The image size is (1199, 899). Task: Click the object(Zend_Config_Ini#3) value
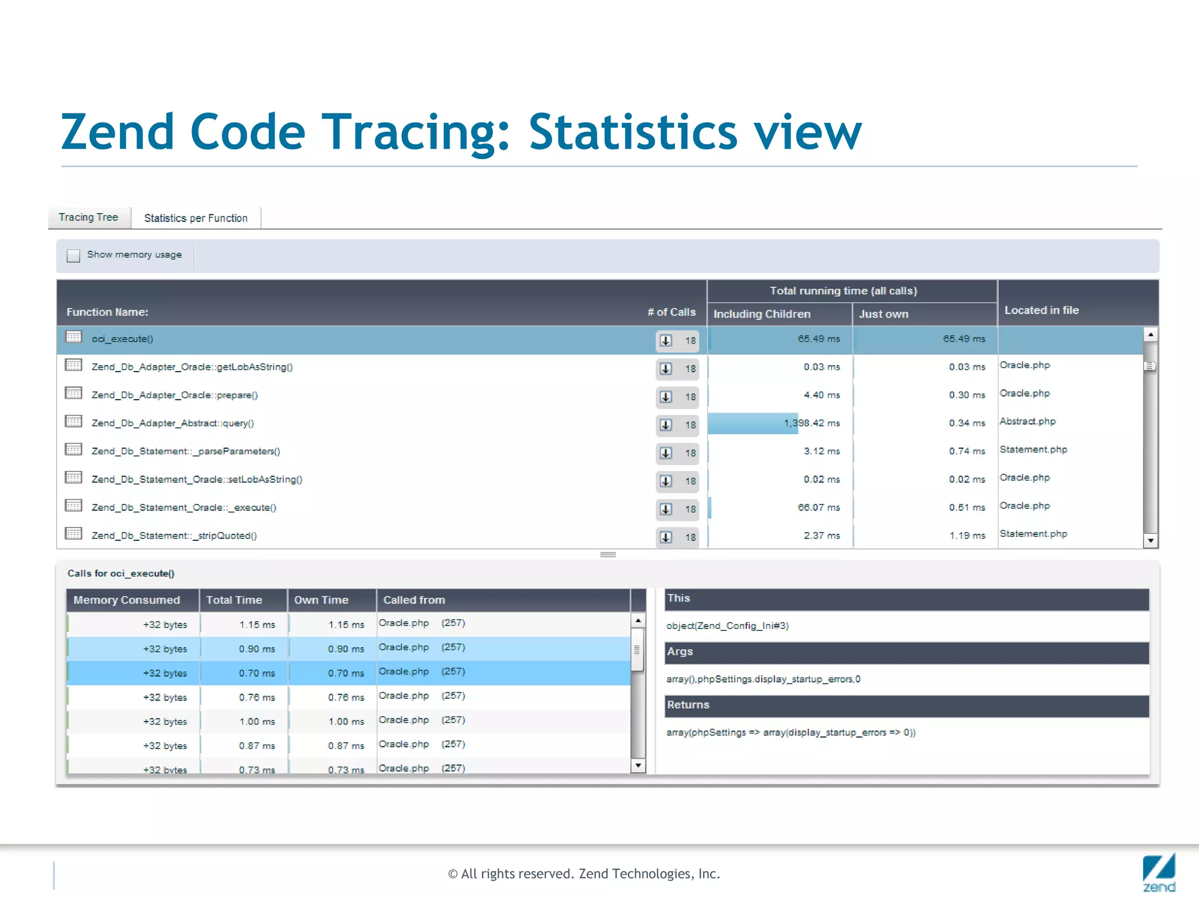727,626
